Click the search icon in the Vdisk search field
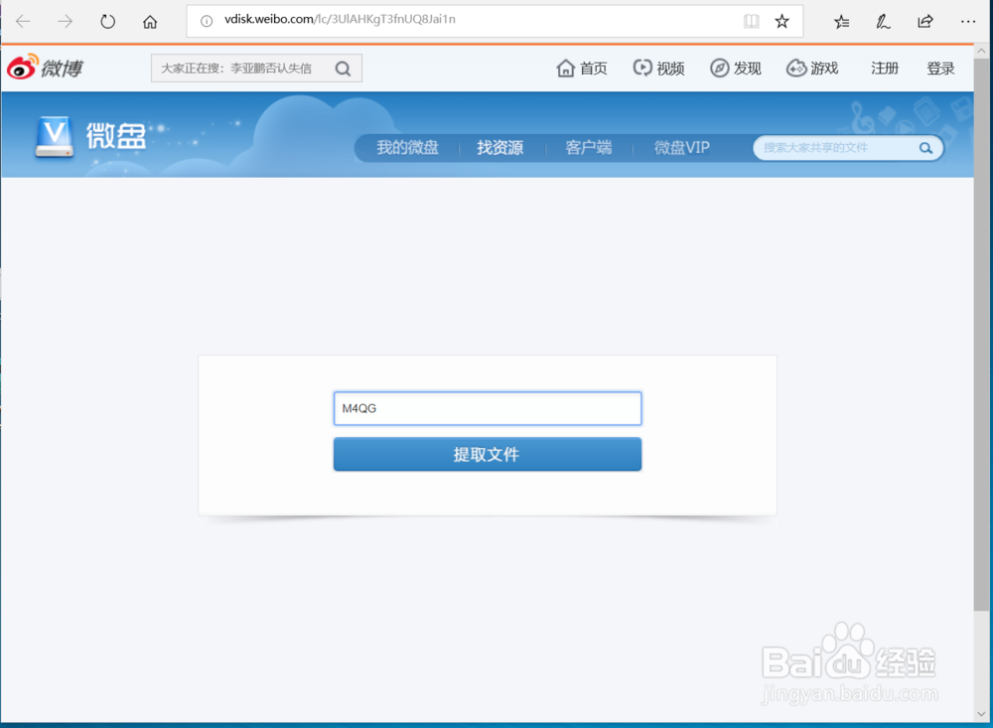The image size is (993, 728). click(x=924, y=147)
